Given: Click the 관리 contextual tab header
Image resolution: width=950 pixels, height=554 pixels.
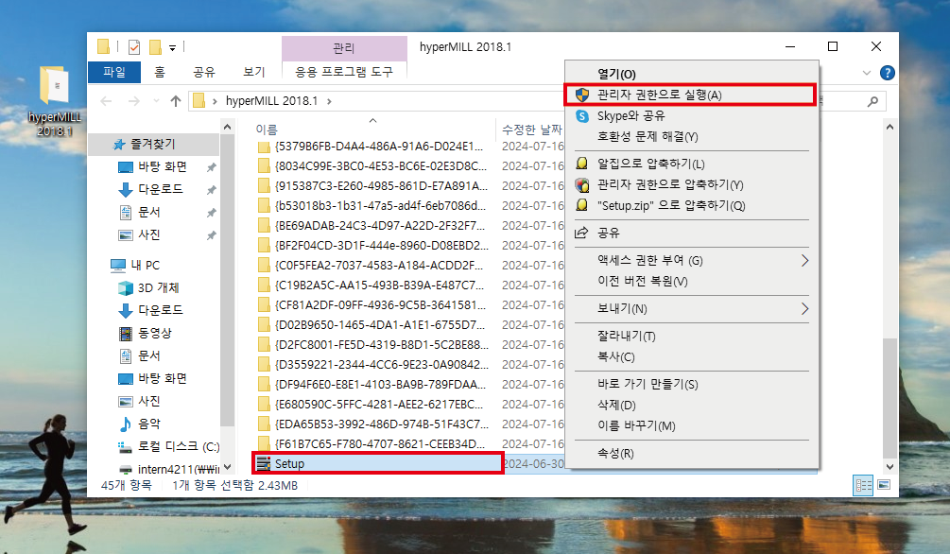Looking at the screenshot, I should [344, 48].
